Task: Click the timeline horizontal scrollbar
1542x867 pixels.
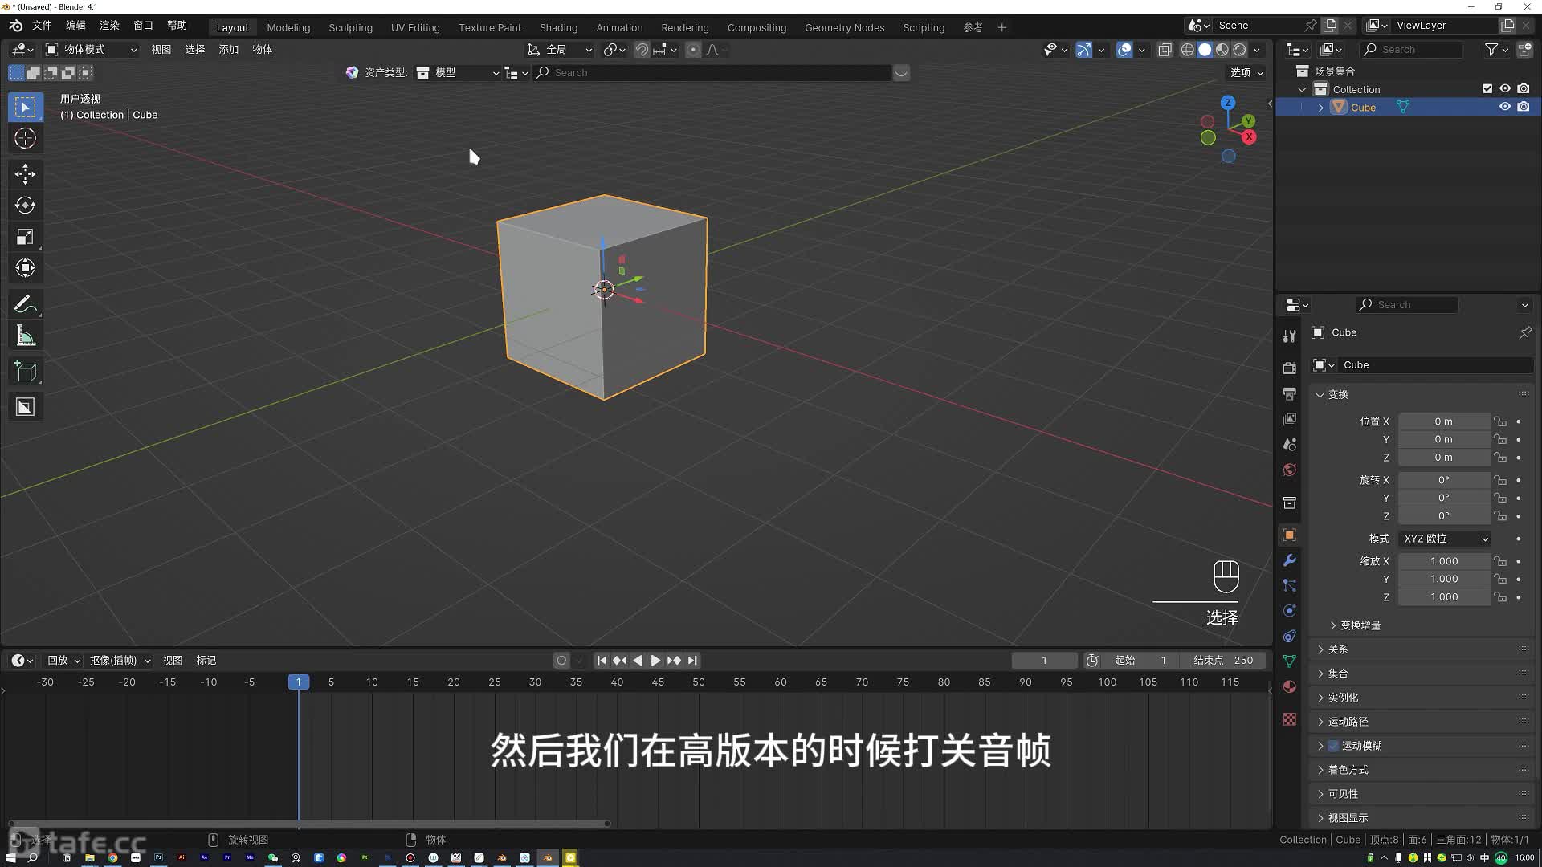Action: coord(309,824)
